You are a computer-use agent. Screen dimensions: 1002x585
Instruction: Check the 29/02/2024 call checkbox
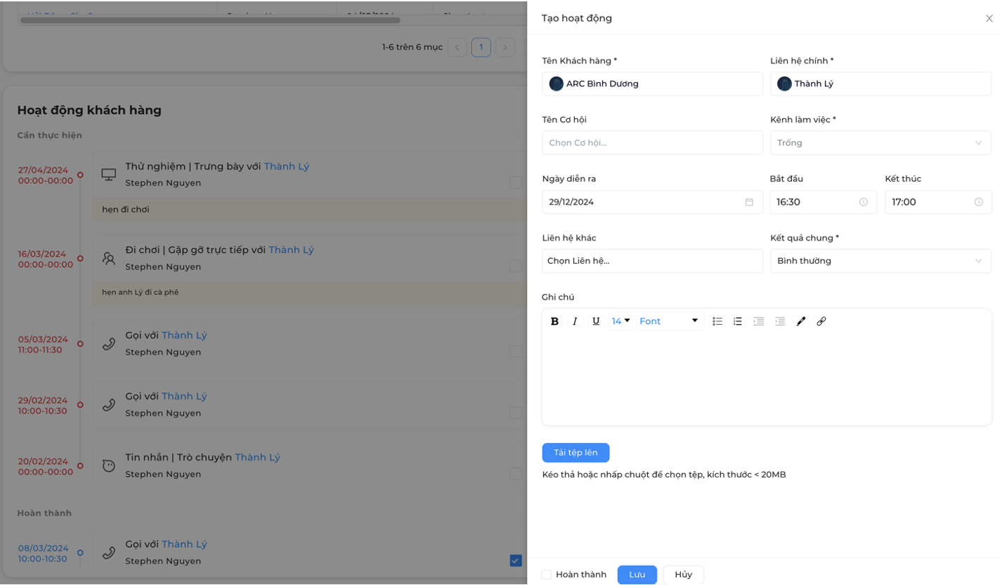516,413
